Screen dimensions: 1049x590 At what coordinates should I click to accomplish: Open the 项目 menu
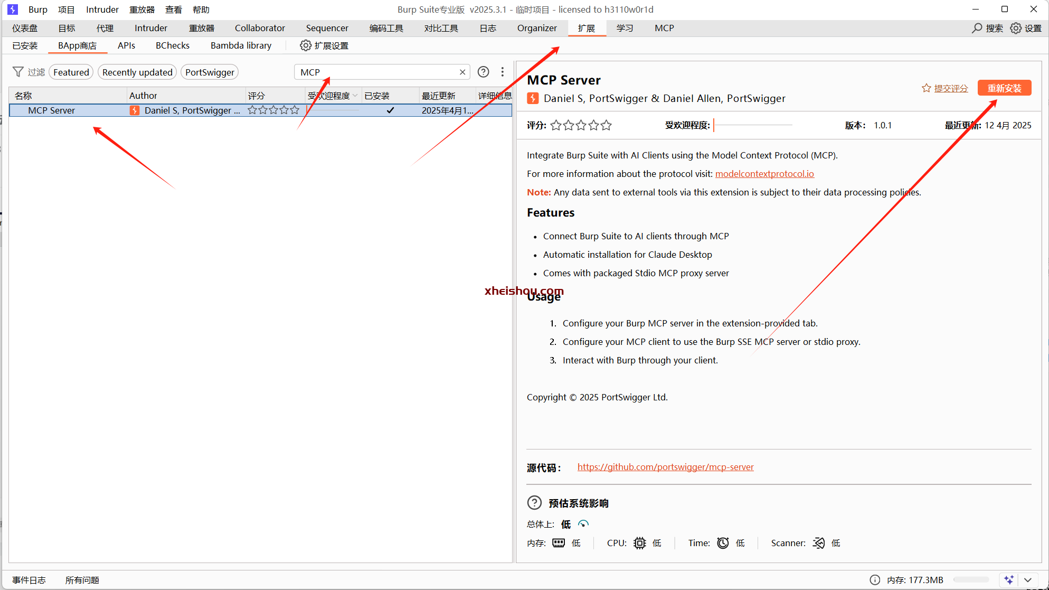click(67, 10)
